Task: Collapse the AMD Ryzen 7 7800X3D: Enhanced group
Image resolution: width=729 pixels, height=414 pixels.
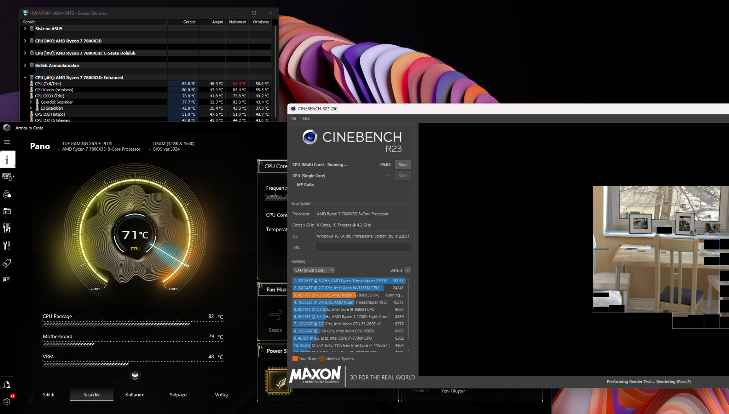Action: 25,77
